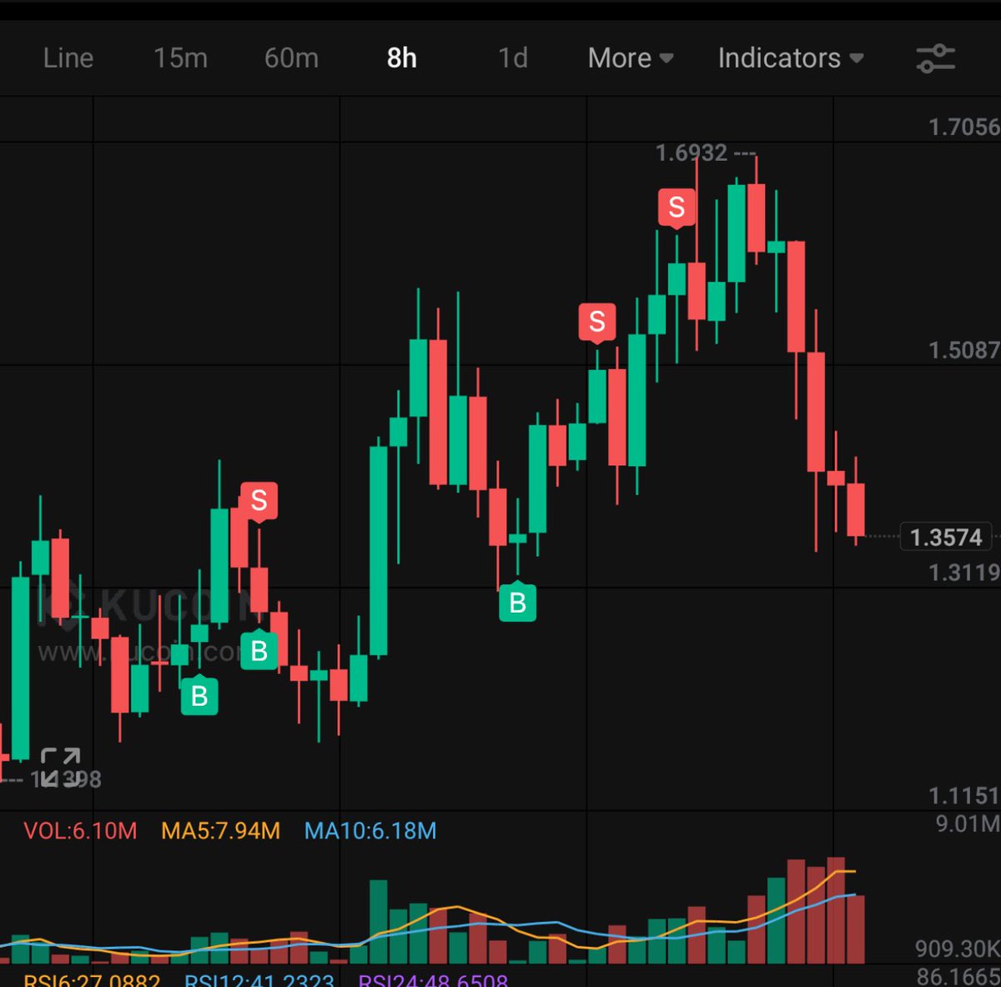Tap the S marker left of 1.5087 level
This screenshot has width=1001, height=987.
click(x=597, y=321)
